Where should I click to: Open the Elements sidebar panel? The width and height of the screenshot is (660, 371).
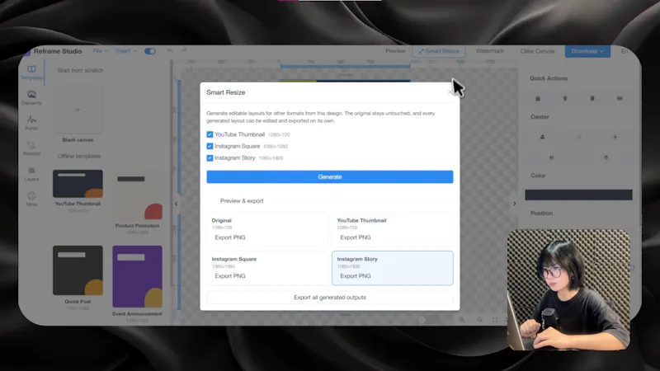(x=31, y=97)
